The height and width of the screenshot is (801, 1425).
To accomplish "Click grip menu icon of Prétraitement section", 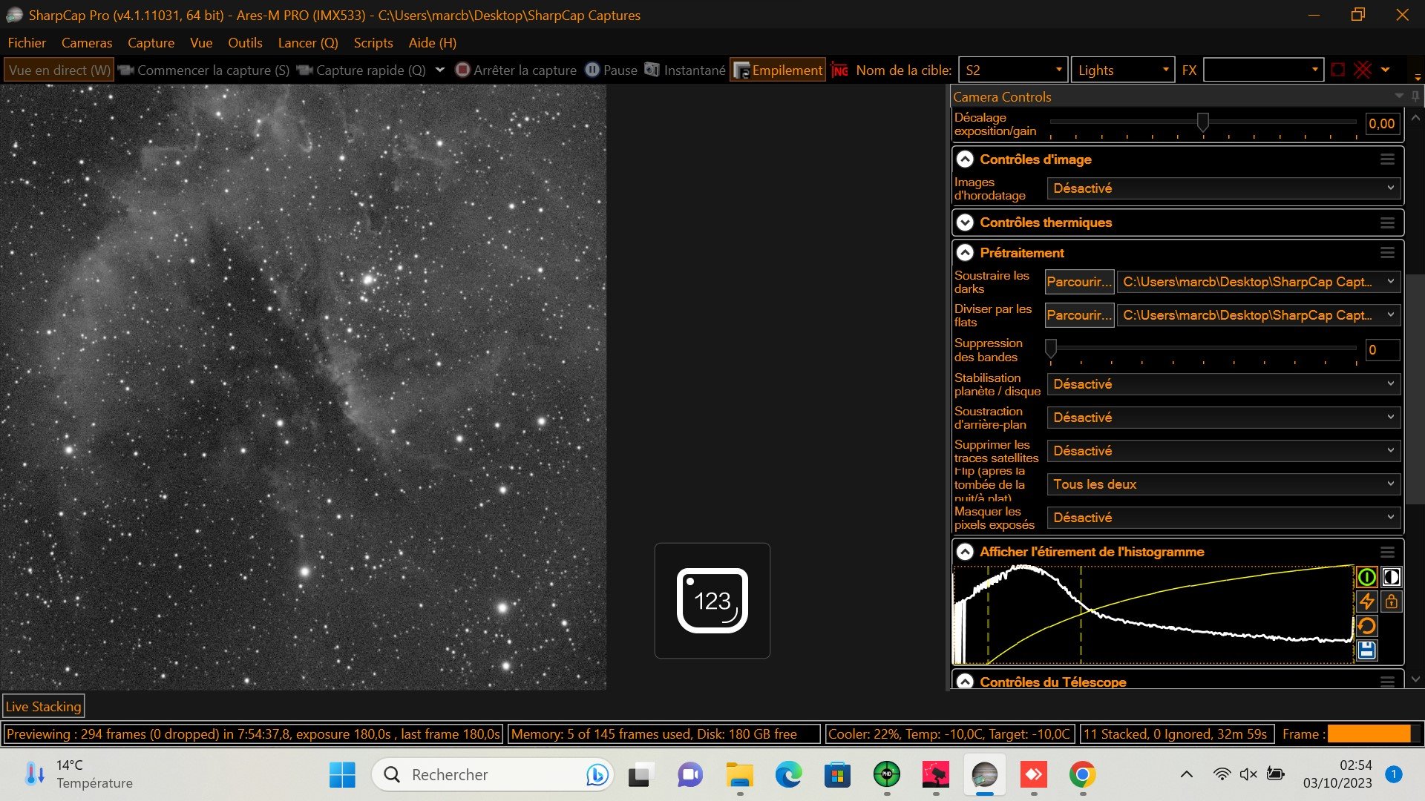I will [x=1387, y=253].
